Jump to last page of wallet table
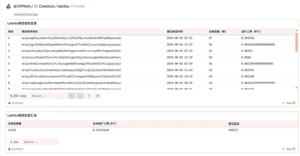Screen dimensions: 300x156 (98, 96)
